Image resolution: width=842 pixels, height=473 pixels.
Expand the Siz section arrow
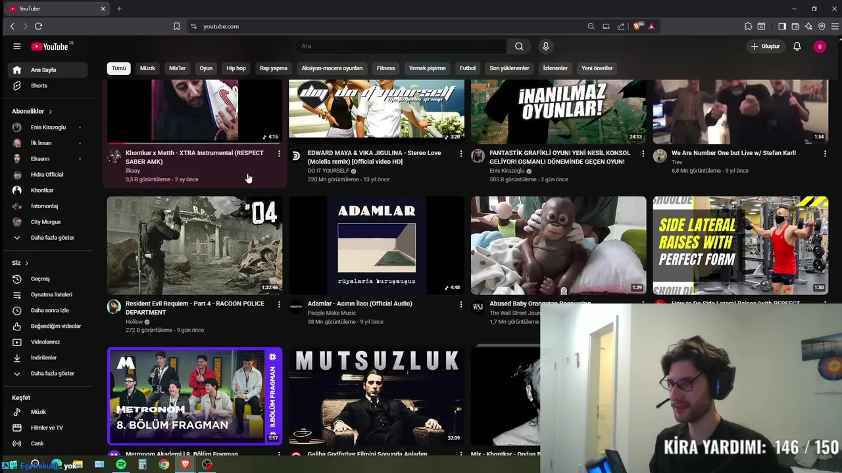point(26,263)
